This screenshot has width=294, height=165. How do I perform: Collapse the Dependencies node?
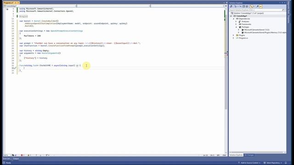[234, 19]
